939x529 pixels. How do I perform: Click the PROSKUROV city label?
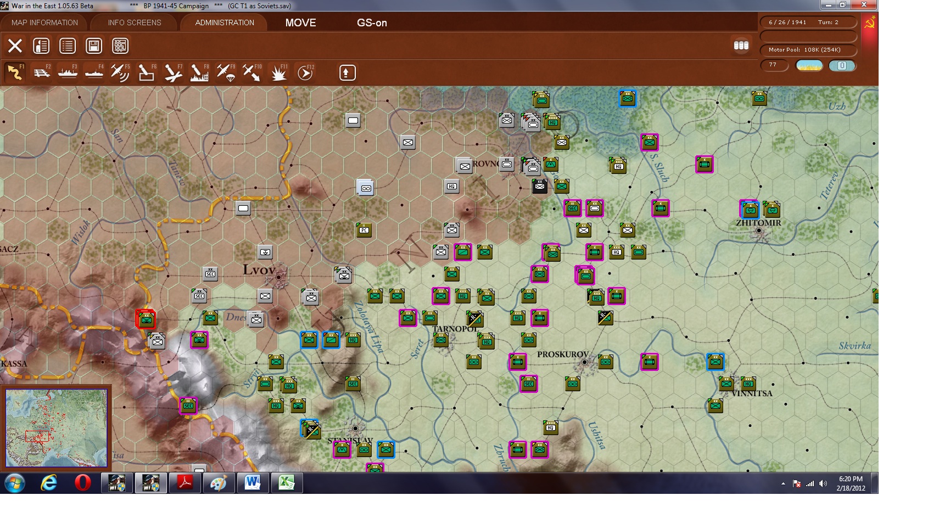(563, 354)
